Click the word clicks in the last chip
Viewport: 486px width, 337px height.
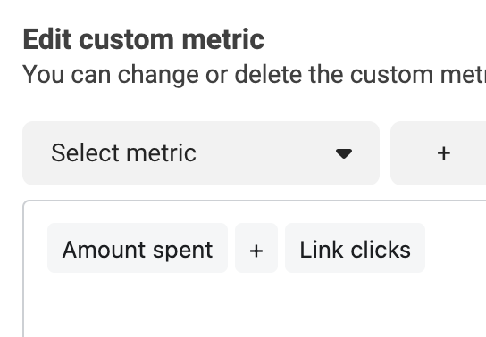point(381,250)
